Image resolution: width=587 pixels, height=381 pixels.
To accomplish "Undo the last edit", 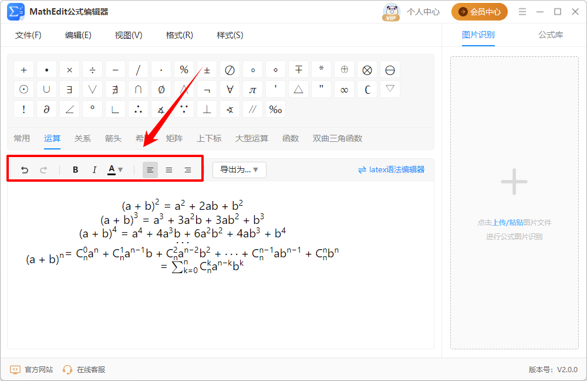I will (x=25, y=170).
